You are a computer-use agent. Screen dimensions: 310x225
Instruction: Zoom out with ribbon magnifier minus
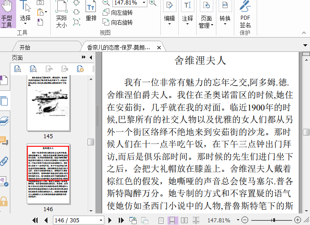106,3
